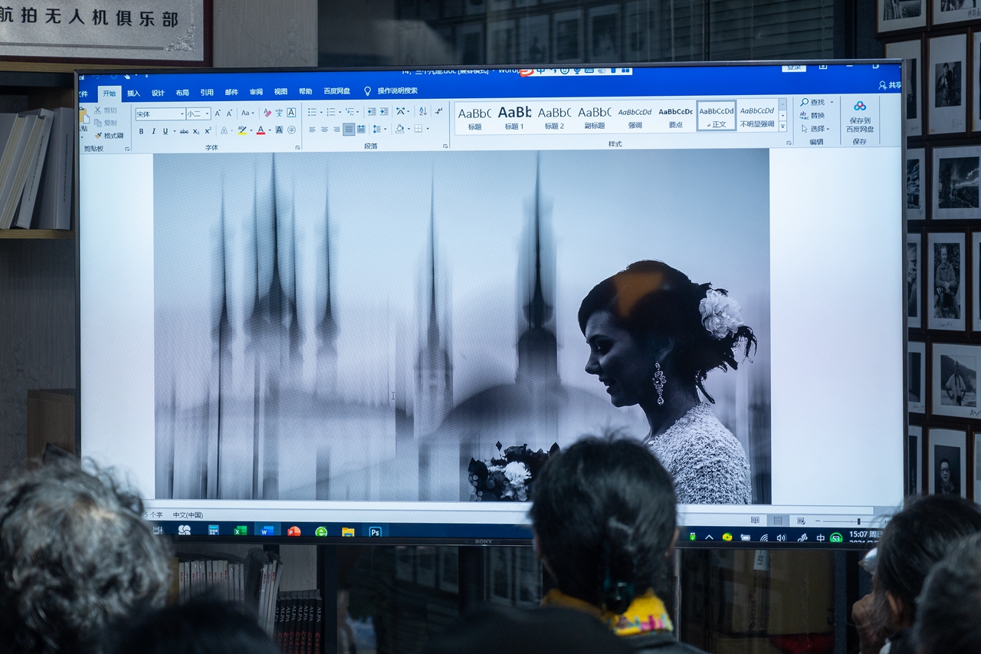Switch to the 审阅 (Review) tab
The height and width of the screenshot is (654, 981).
tap(256, 92)
